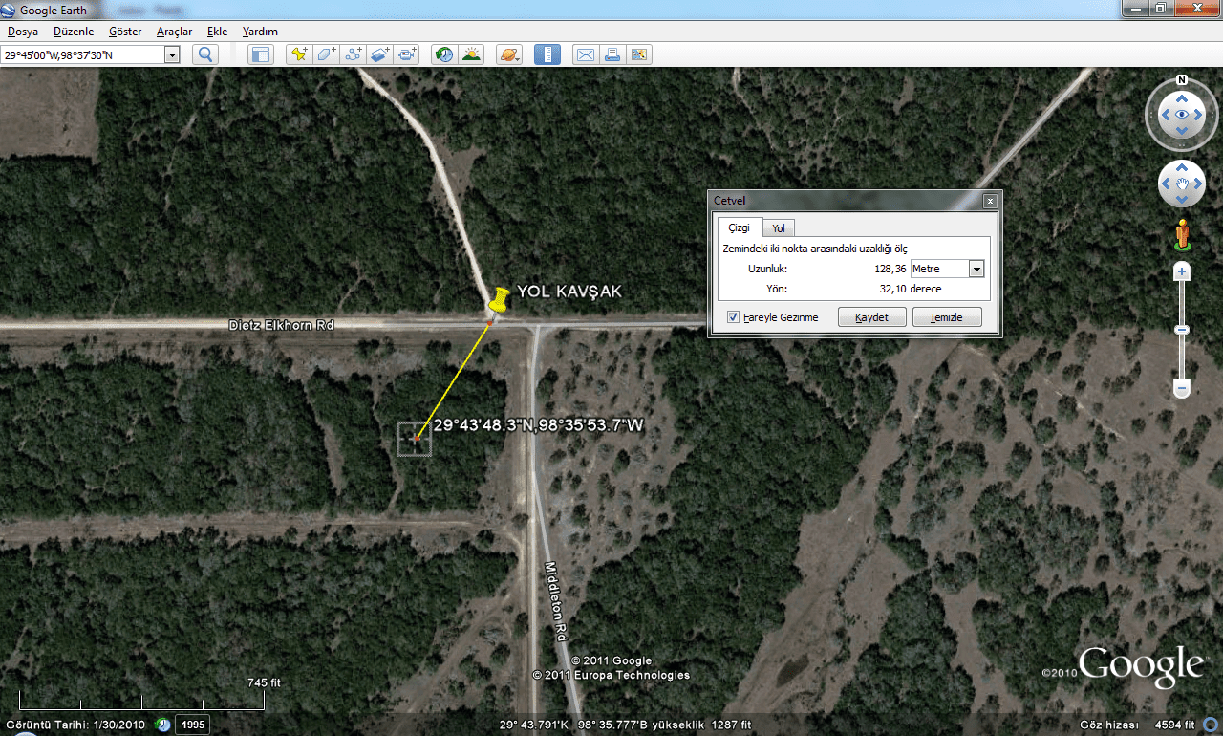This screenshot has height=736, width=1223.
Task: Click the print icon
Action: tap(612, 54)
